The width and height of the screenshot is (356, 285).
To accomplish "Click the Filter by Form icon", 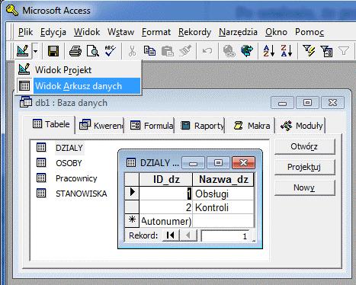I will (326, 51).
